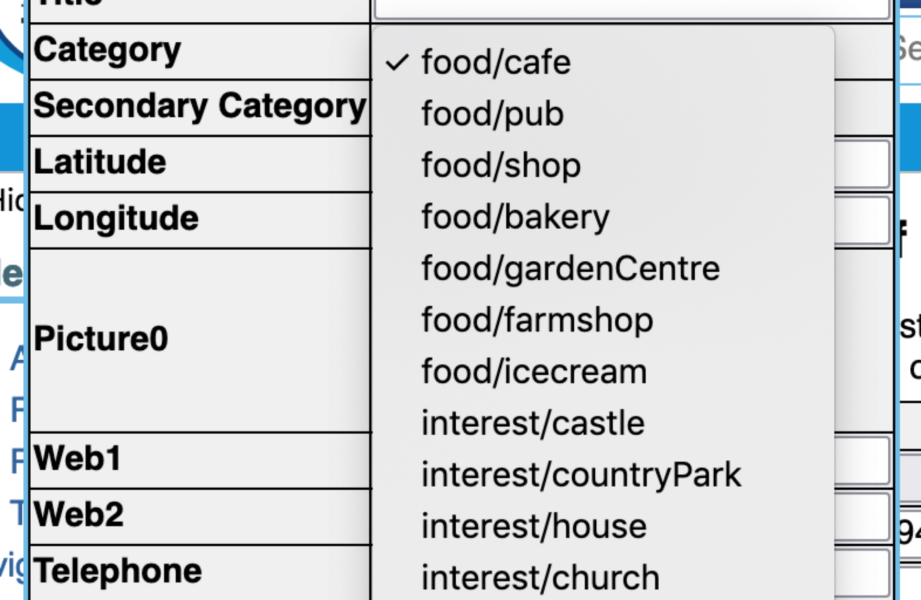The image size is (921, 600).
Task: Click the Secondary Category label
Action: (x=200, y=106)
